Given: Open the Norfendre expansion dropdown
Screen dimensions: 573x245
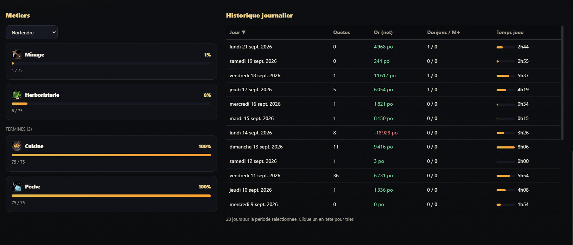Looking at the screenshot, I should pyautogui.click(x=32, y=32).
